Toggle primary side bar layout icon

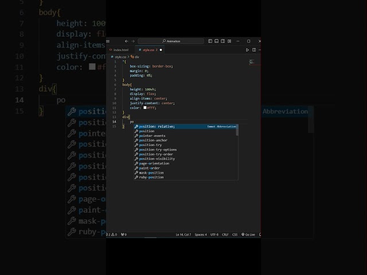(210, 41)
